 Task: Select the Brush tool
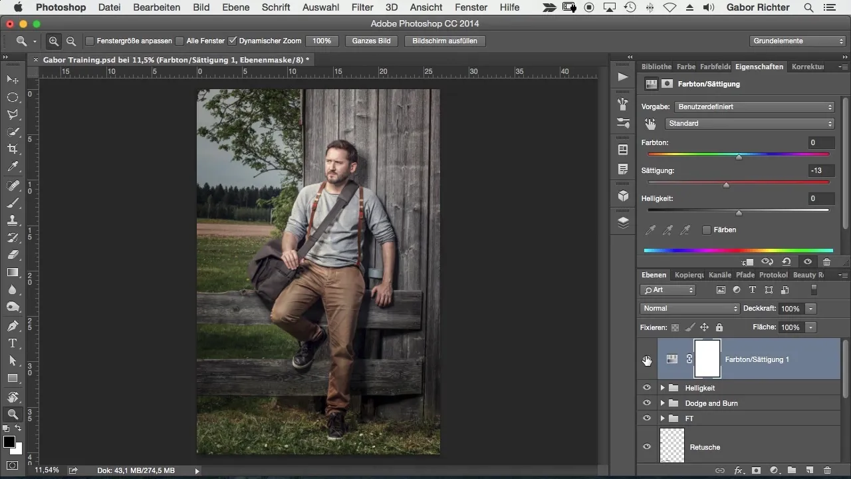pos(13,203)
